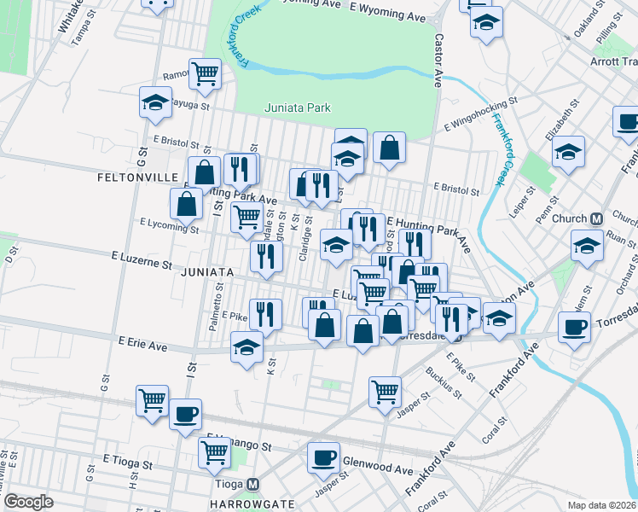Click the shopping bag marker right of the E Pike restaurant cluster
This screenshot has width=638, height=512.
[324, 328]
